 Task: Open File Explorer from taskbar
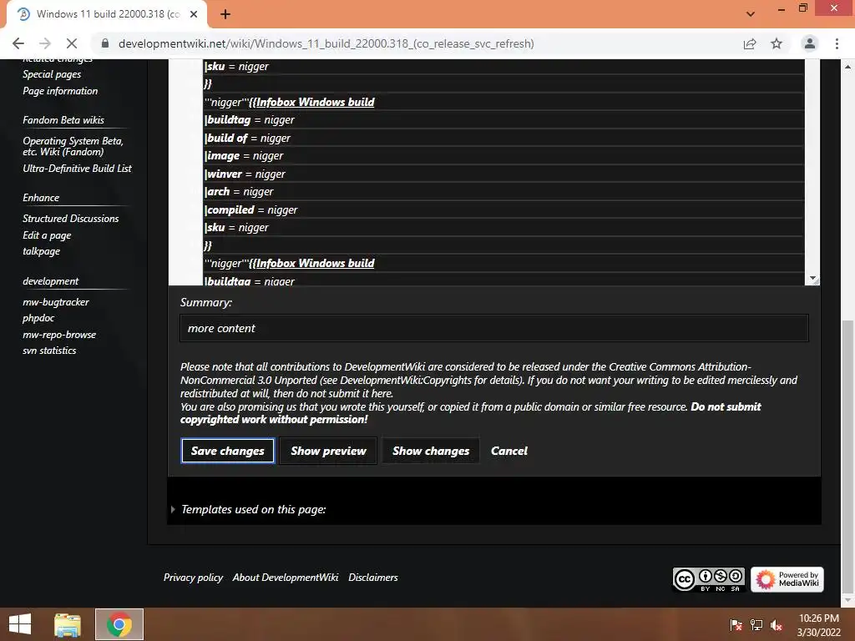[x=68, y=624]
